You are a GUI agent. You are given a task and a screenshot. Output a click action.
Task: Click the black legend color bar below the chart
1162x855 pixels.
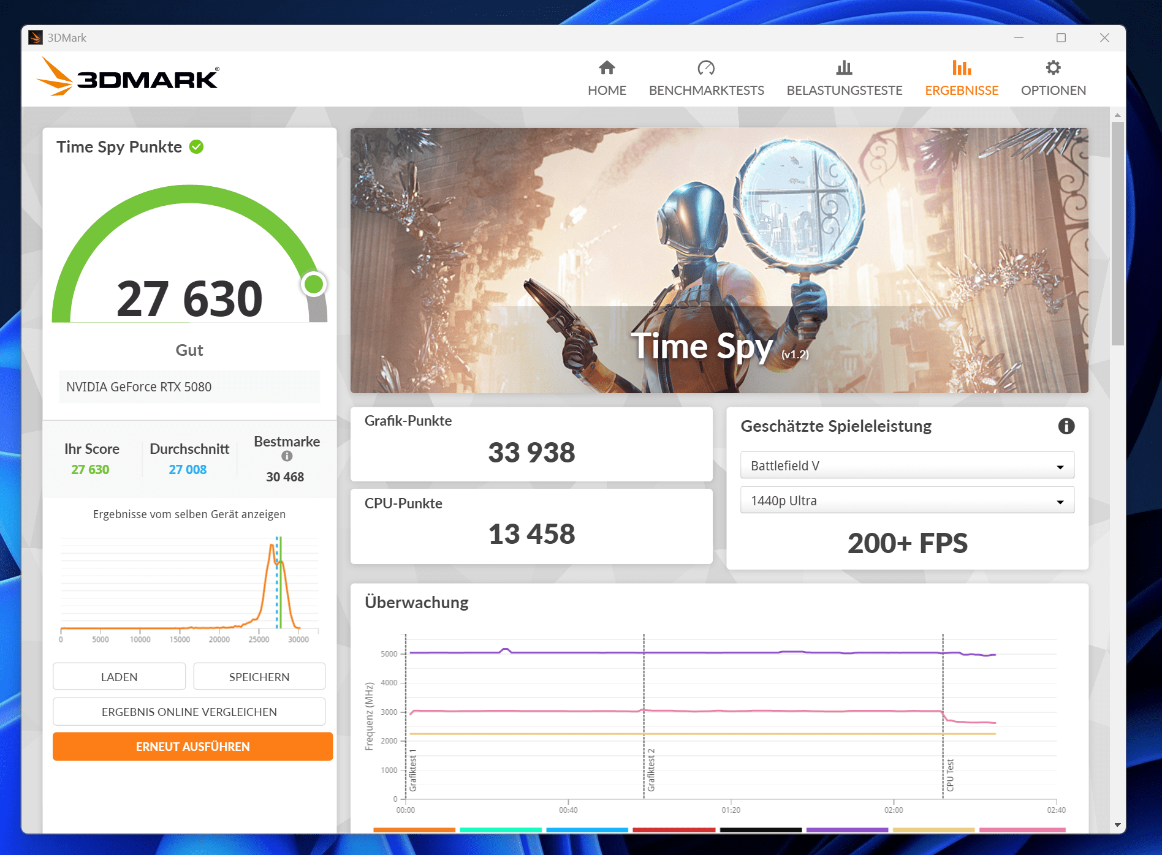pyautogui.click(x=761, y=830)
